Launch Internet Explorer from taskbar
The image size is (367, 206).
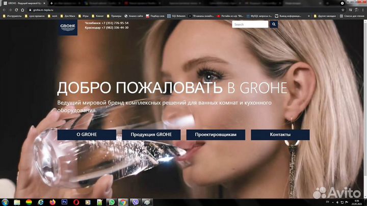pos(41,202)
